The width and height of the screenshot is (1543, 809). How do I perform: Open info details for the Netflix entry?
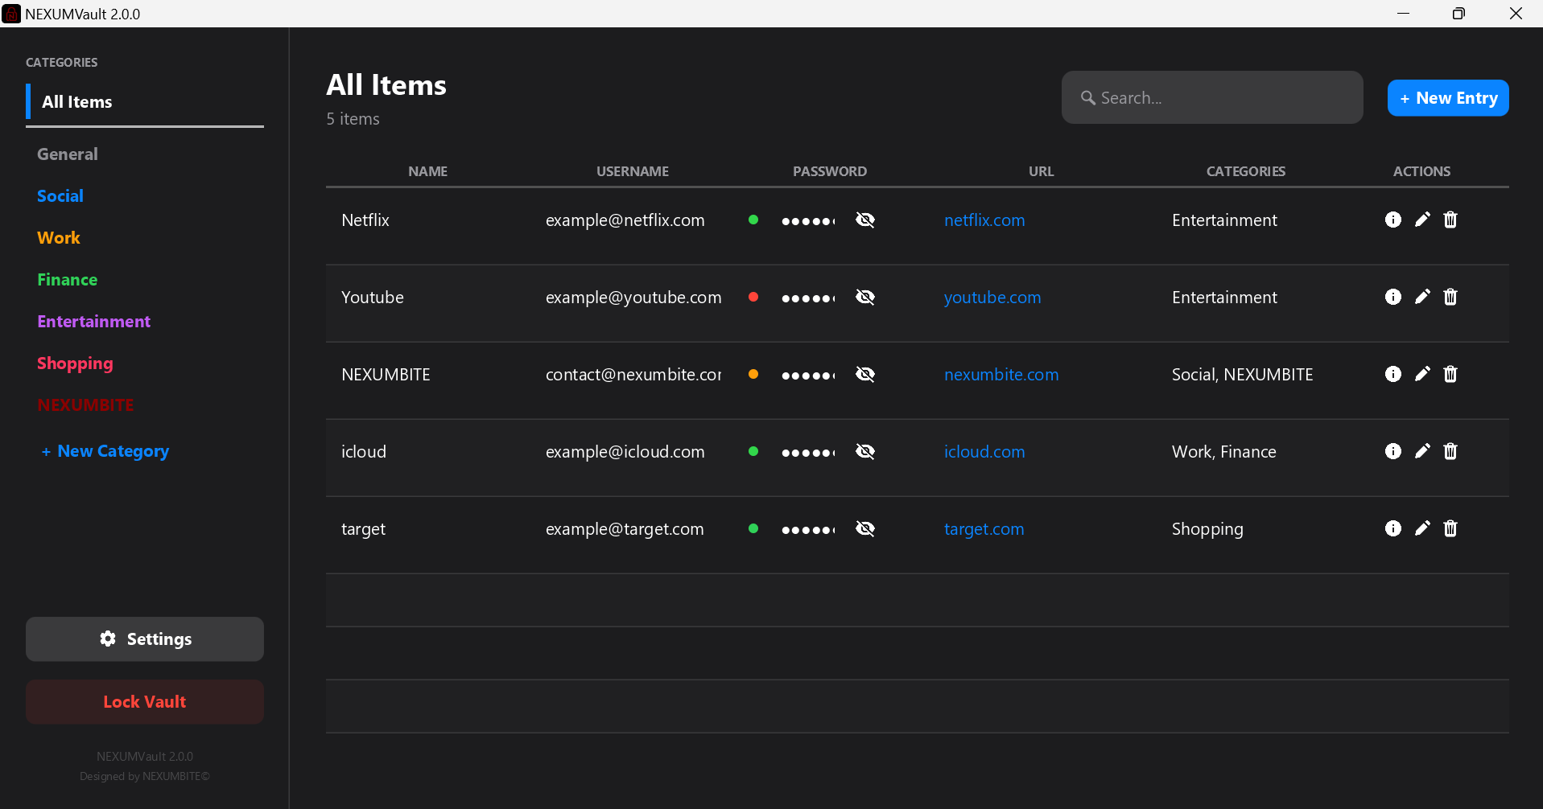1393,220
